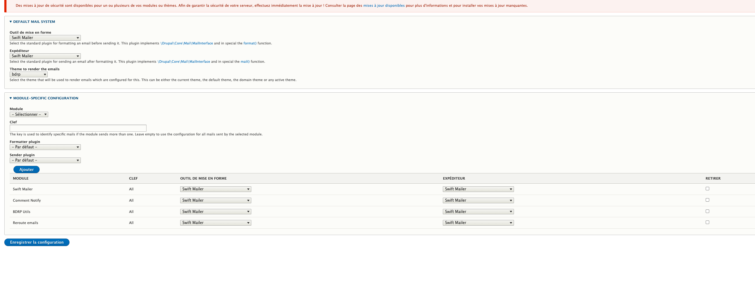Viewport: 755px width, 308px height.
Task: Open the mises à jour disponibles link
Action: (x=384, y=6)
